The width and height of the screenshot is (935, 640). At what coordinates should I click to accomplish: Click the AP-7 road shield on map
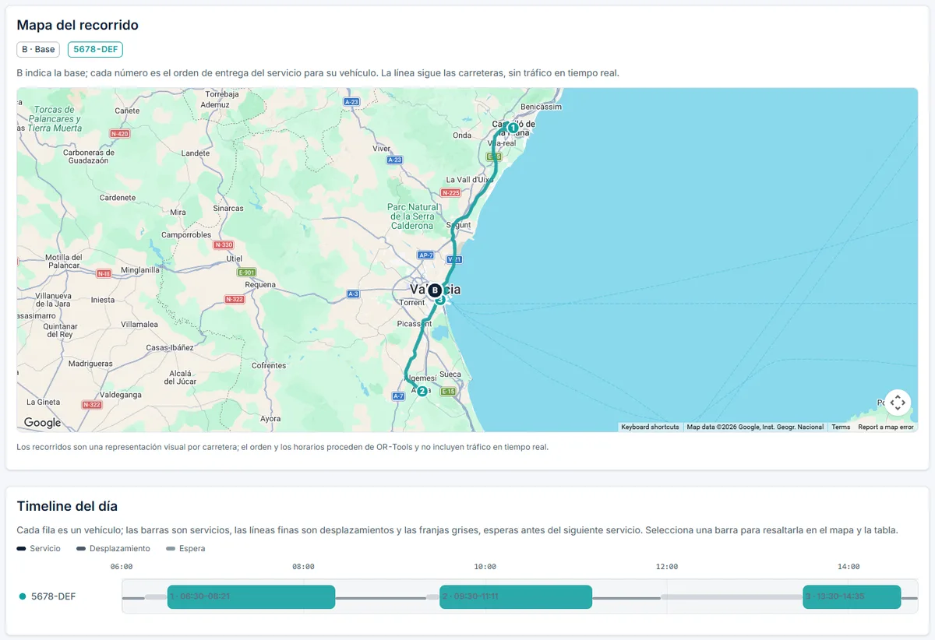coord(425,255)
